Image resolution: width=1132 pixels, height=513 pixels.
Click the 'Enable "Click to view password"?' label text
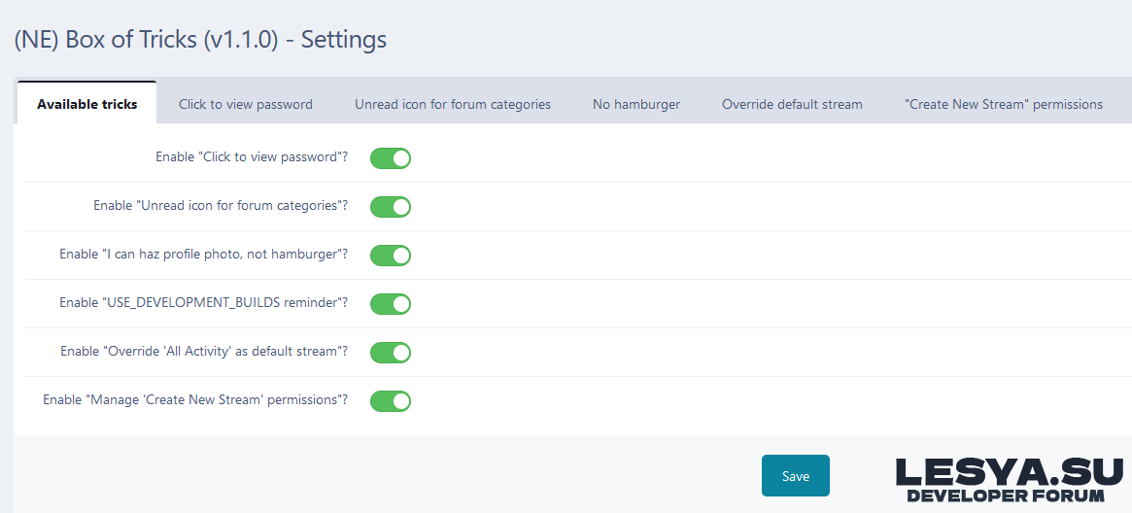pos(252,157)
